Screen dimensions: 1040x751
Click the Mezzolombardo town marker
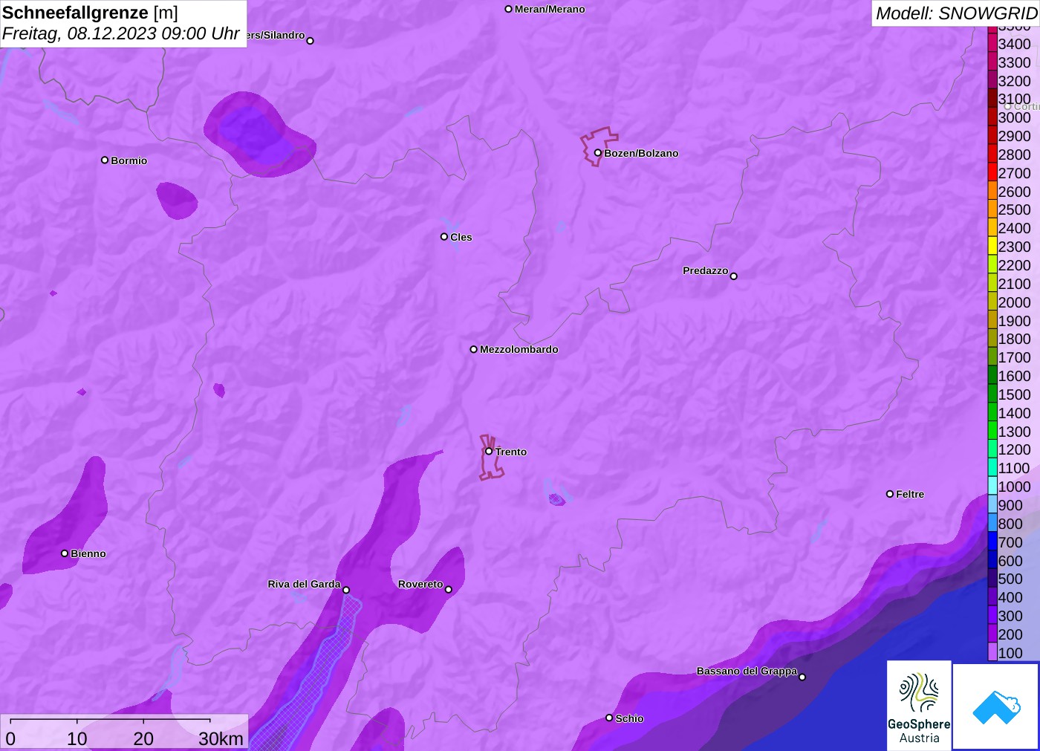click(x=473, y=349)
